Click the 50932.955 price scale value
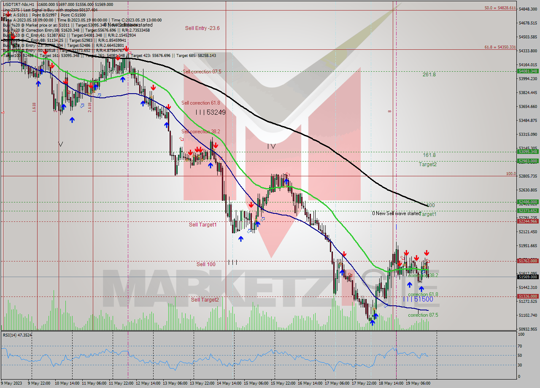Viewport: 540px width, 388px height. coord(528,329)
